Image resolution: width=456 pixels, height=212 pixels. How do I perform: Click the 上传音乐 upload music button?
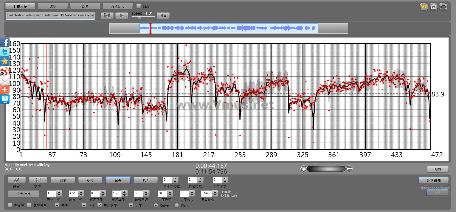coord(20,6)
